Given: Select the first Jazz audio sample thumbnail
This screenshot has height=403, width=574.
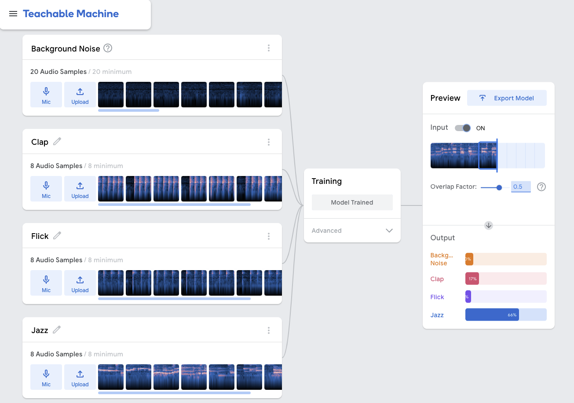Looking at the screenshot, I should tap(111, 377).
